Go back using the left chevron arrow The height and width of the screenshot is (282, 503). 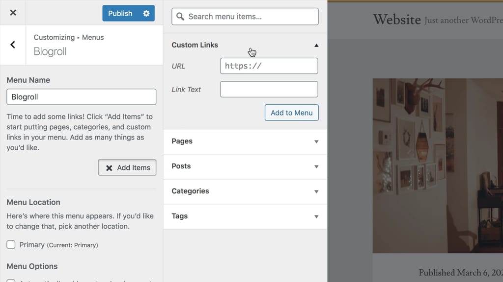coord(13,45)
